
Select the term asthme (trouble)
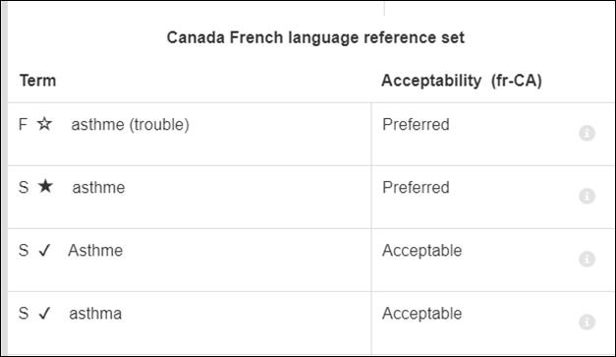(x=130, y=125)
